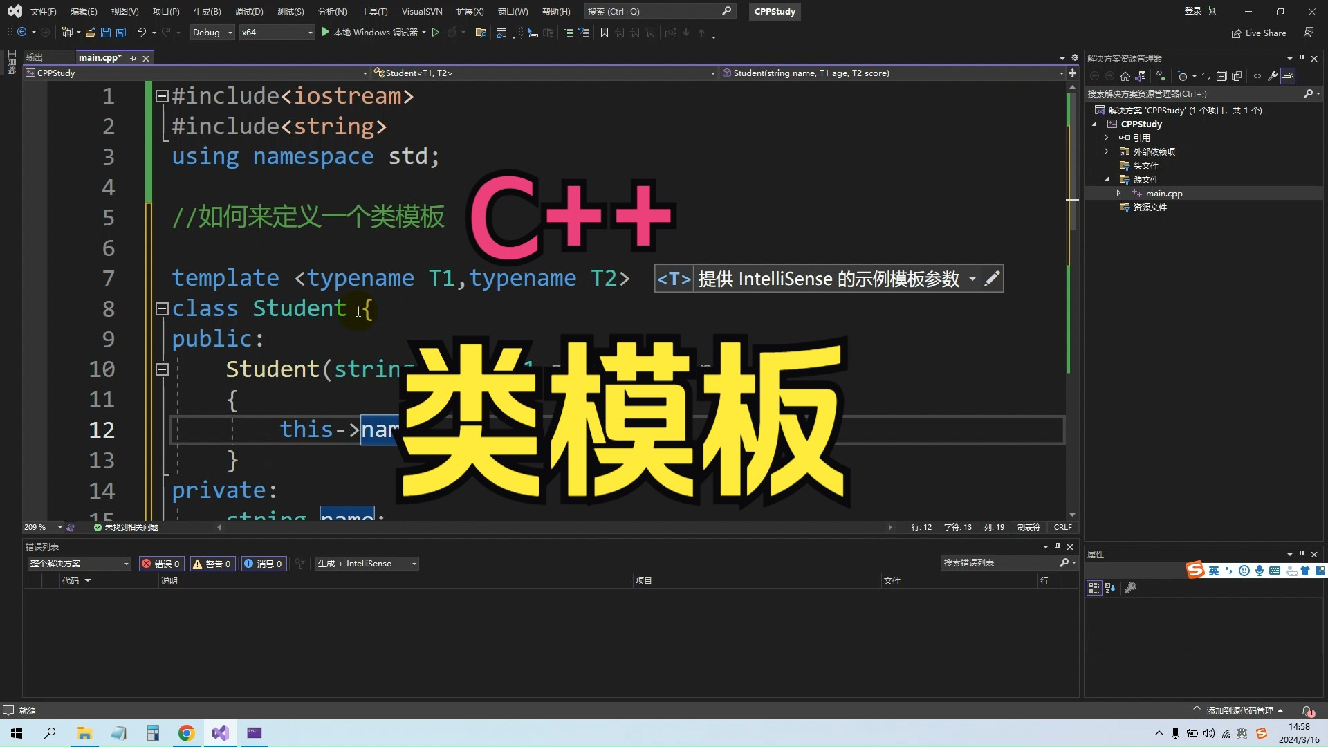This screenshot has width=1328, height=747.
Task: Open the VisualSVN menu
Action: (x=421, y=11)
